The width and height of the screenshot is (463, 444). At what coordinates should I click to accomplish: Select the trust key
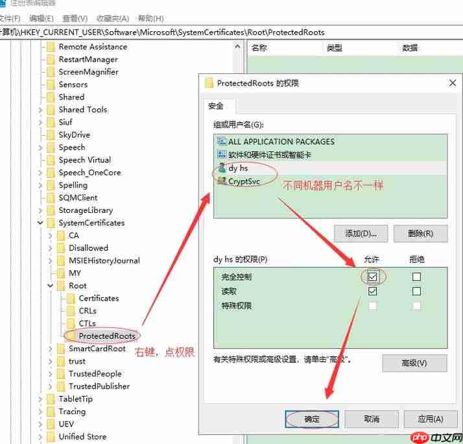pos(77,362)
